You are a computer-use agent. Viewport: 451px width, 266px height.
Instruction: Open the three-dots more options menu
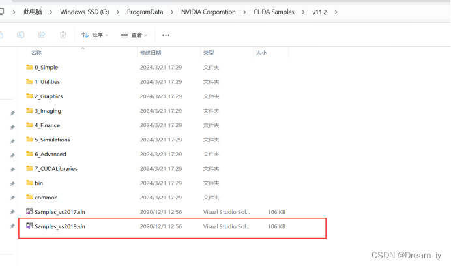pyautogui.click(x=166, y=35)
